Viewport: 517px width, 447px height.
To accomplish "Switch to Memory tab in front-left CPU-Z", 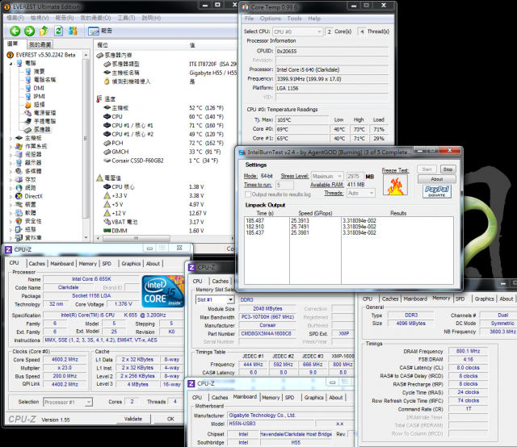I will [x=88, y=264].
